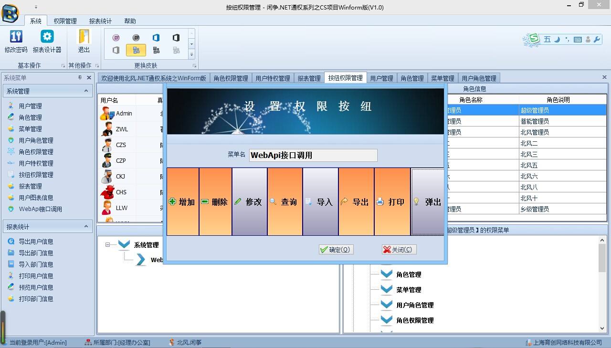Open the quick access toolbar dropdown
This screenshot has height=348, width=611.
click(x=36, y=7)
